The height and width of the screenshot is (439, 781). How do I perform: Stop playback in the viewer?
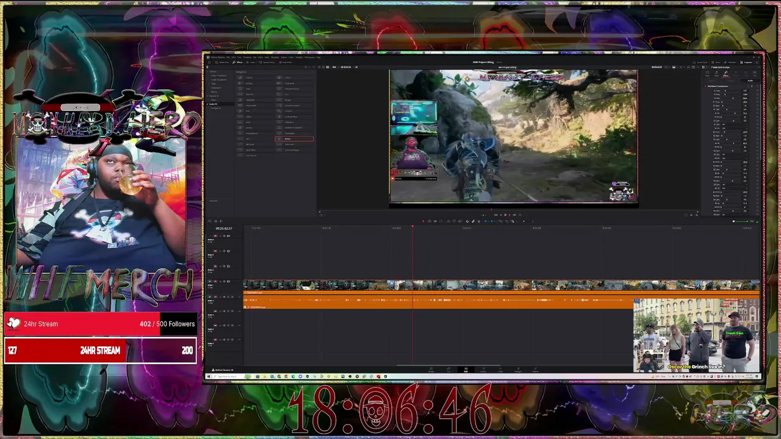pyautogui.click(x=505, y=215)
